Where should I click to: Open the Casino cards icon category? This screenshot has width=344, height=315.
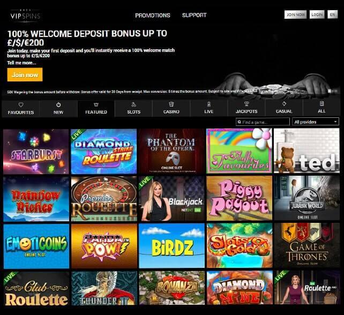pyautogui.click(x=171, y=104)
